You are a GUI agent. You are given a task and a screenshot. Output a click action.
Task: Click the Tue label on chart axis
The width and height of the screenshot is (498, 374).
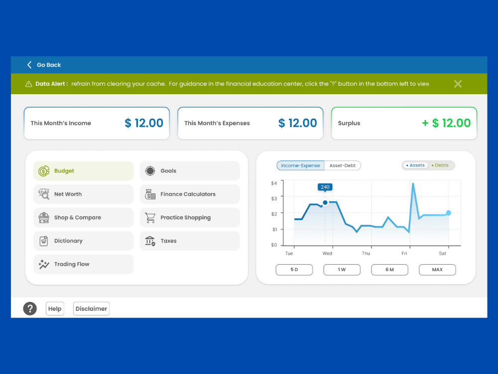click(x=289, y=253)
